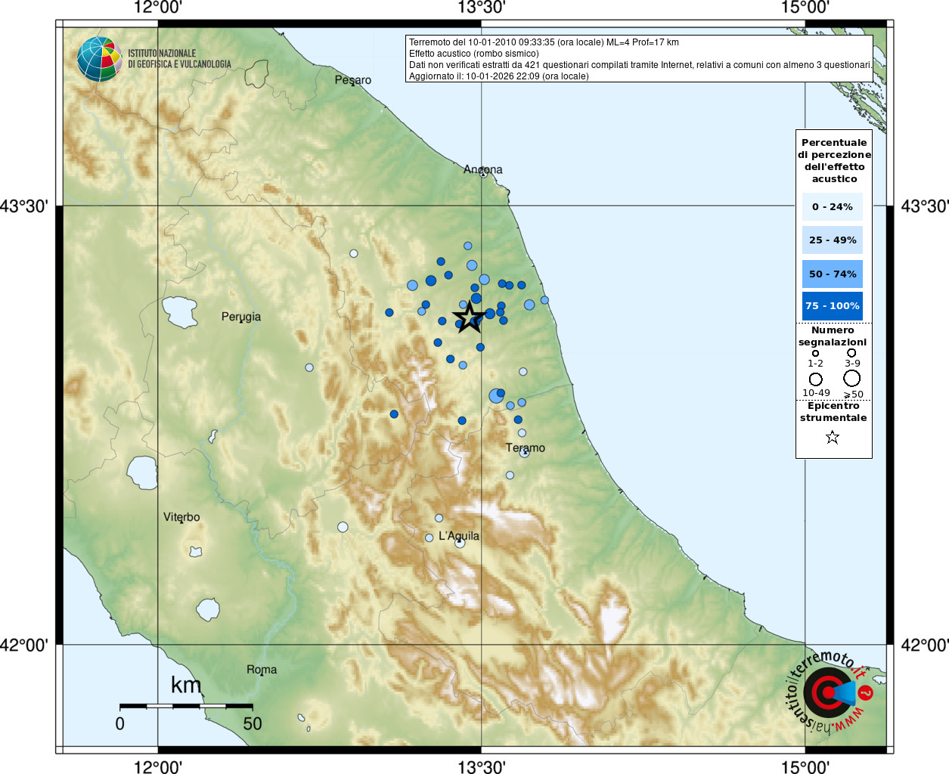Click the 'Dati non verificati' questionnaire line
Screen dimensions: 949x774
640,65
